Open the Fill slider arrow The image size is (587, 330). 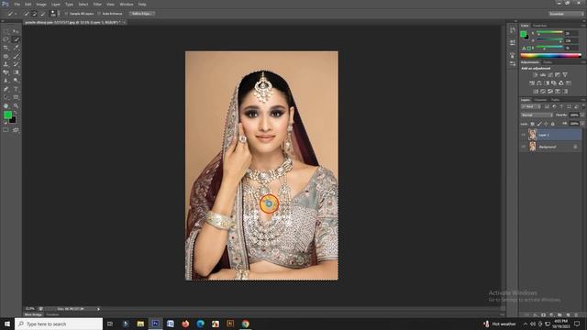582,124
